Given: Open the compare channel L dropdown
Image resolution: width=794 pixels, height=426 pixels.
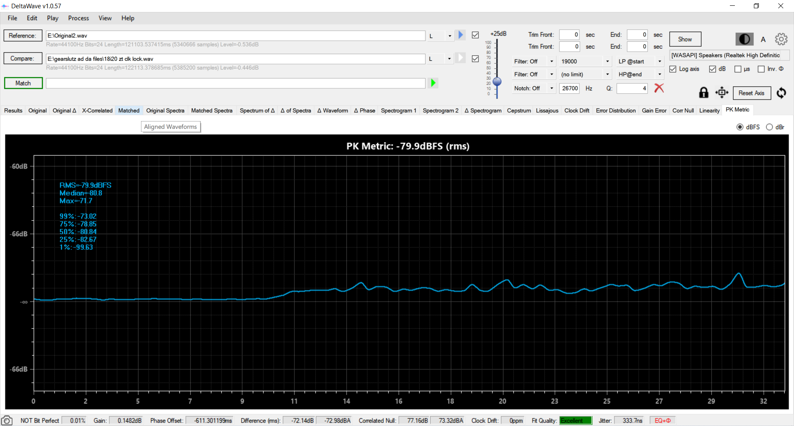Looking at the screenshot, I should pos(440,59).
